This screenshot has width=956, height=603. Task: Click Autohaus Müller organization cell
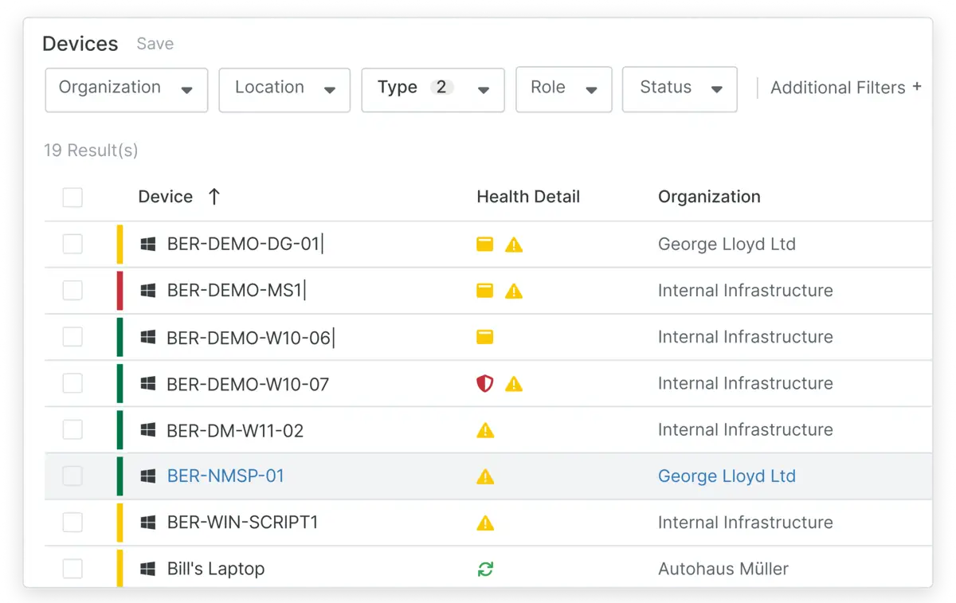(x=723, y=569)
